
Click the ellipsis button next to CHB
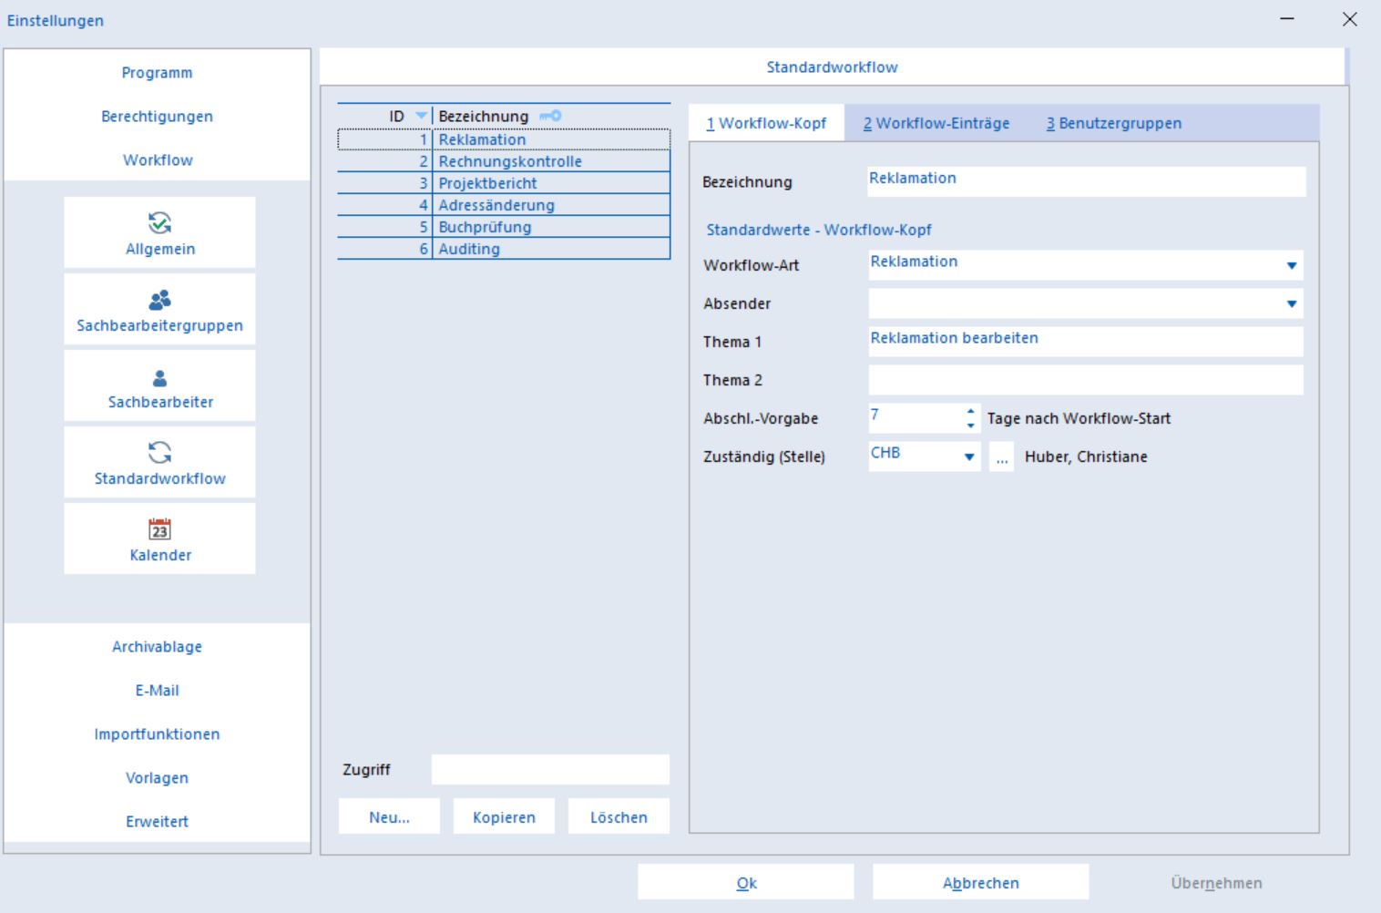[x=1001, y=456]
